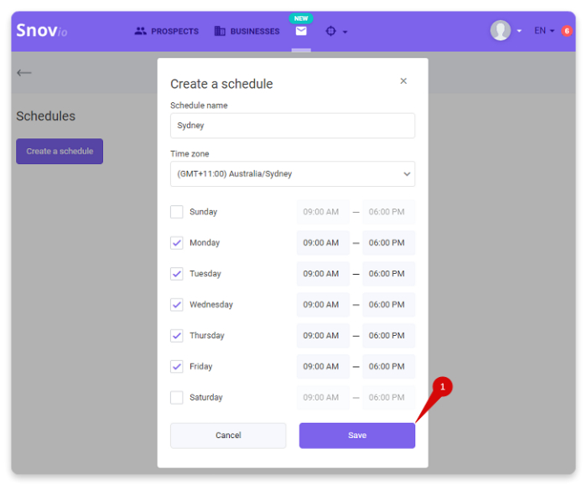The width and height of the screenshot is (587, 485).
Task: Change Thursday start time field
Action: (323, 335)
